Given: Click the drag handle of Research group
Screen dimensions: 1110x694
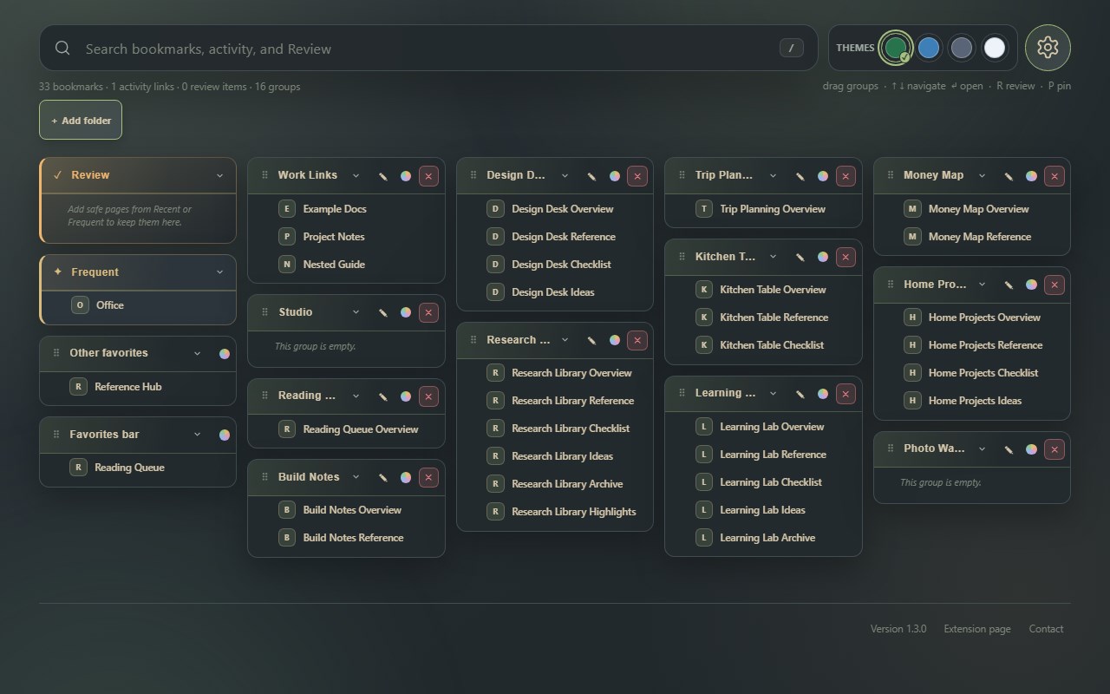Looking at the screenshot, I should click(473, 340).
